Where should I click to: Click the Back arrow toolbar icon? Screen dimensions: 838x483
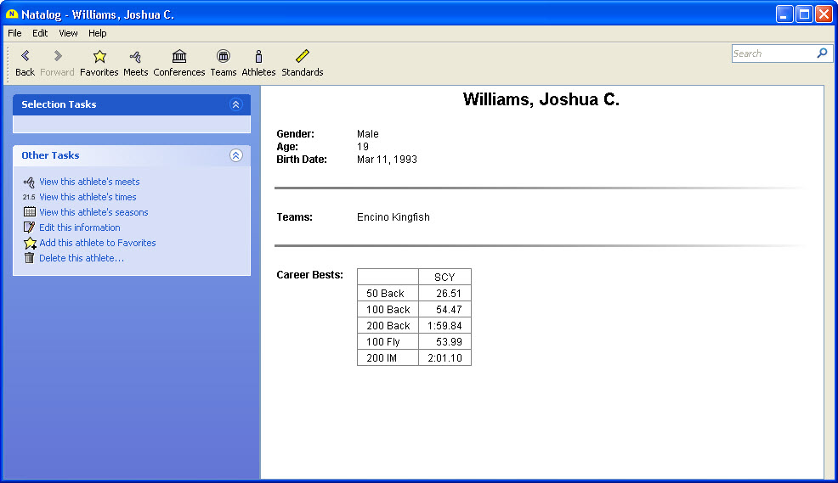(x=25, y=57)
